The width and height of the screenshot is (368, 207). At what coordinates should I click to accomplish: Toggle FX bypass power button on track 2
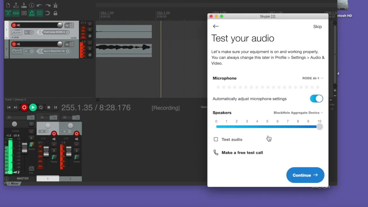[x=72, y=44]
